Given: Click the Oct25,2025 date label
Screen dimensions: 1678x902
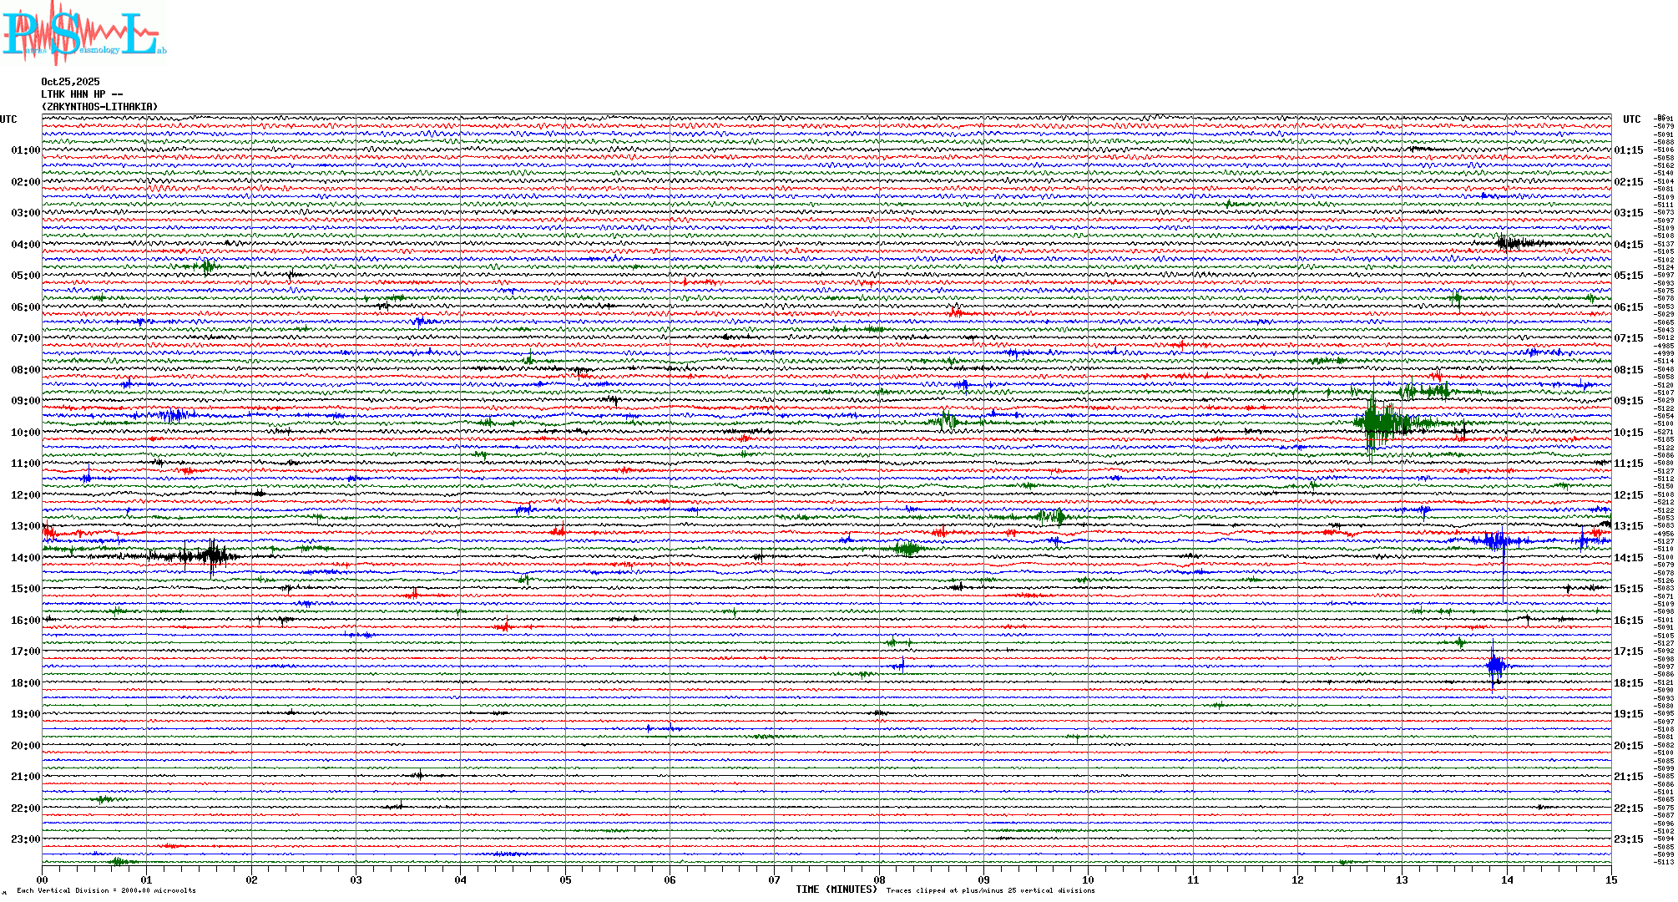Looking at the screenshot, I should click(70, 82).
